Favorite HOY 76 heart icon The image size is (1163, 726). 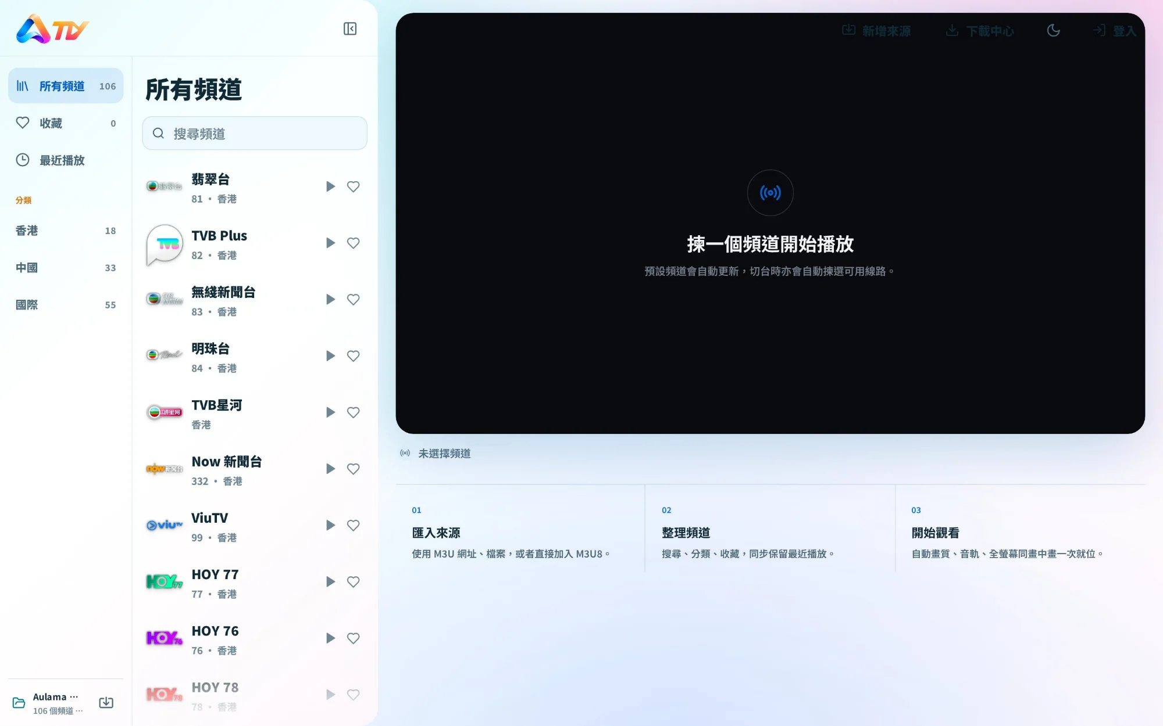tap(353, 638)
